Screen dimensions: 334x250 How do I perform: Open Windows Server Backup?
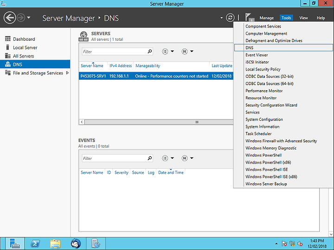pos(283,184)
